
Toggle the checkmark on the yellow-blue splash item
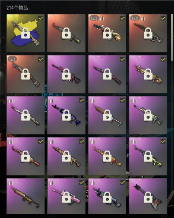[x=40, y=18]
